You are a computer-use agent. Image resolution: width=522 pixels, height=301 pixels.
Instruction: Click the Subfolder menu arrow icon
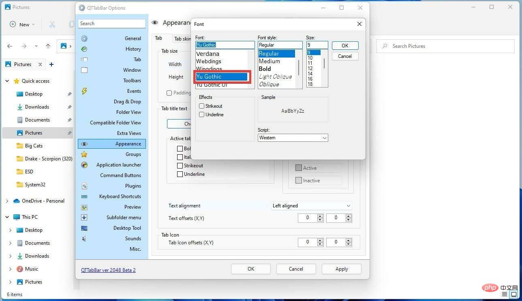[84, 218]
